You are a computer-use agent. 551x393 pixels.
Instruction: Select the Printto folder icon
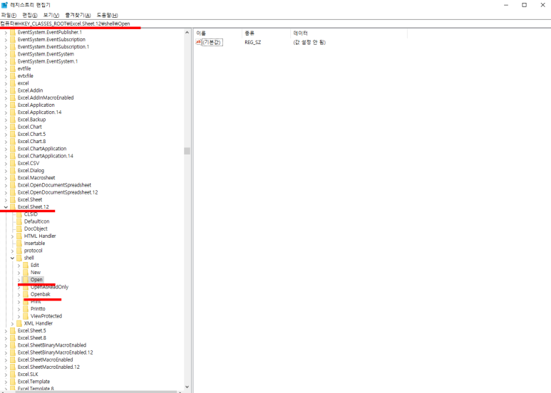click(26, 309)
